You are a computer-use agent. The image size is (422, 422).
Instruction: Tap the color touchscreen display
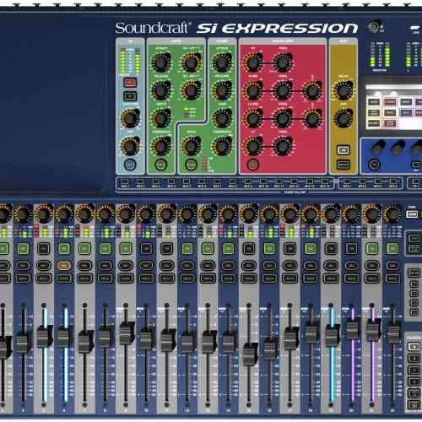[x=393, y=107]
